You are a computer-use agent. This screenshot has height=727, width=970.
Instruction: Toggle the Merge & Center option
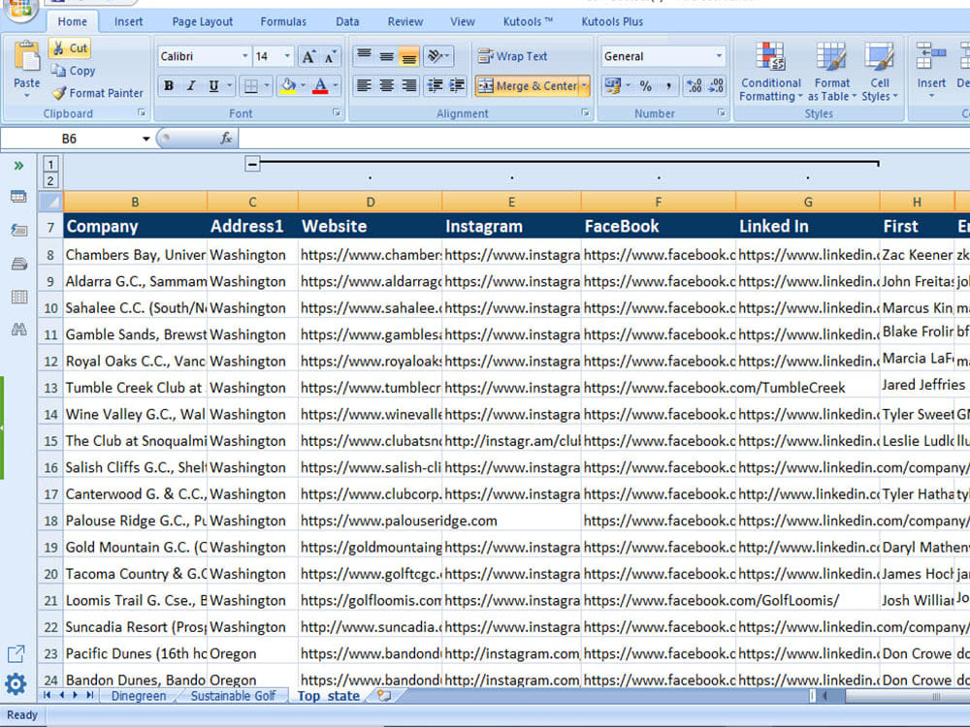[x=532, y=86]
